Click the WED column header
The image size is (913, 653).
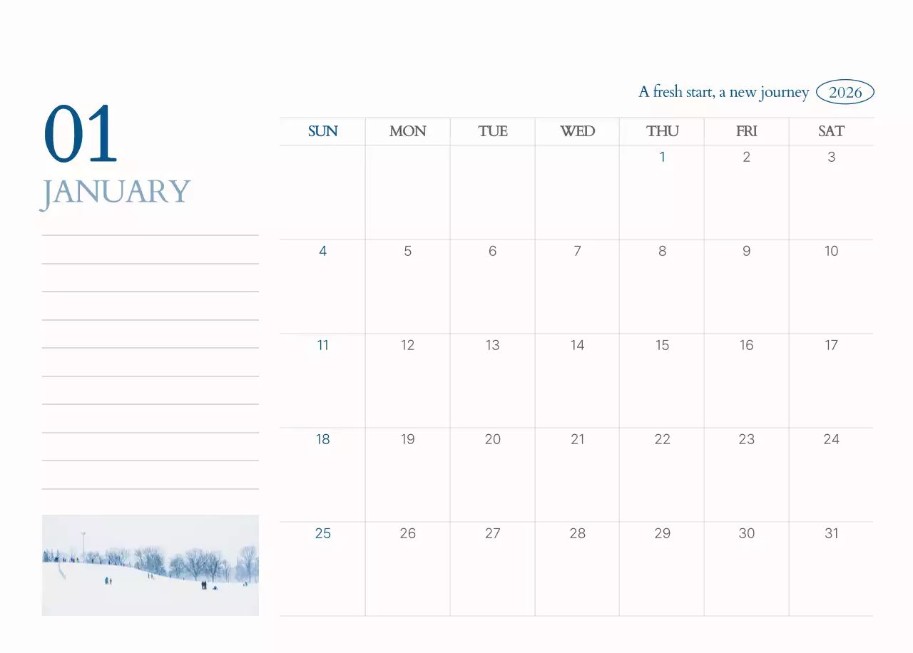[577, 131]
